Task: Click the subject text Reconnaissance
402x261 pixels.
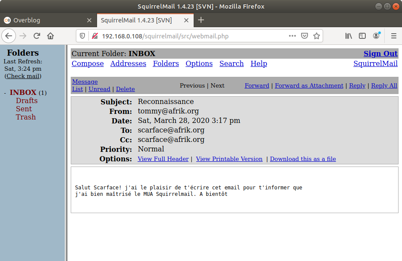Action: click(166, 101)
